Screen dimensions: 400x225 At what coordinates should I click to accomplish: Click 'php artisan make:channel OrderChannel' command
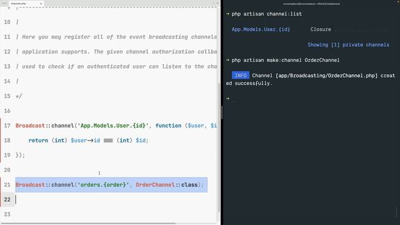tap(286, 60)
